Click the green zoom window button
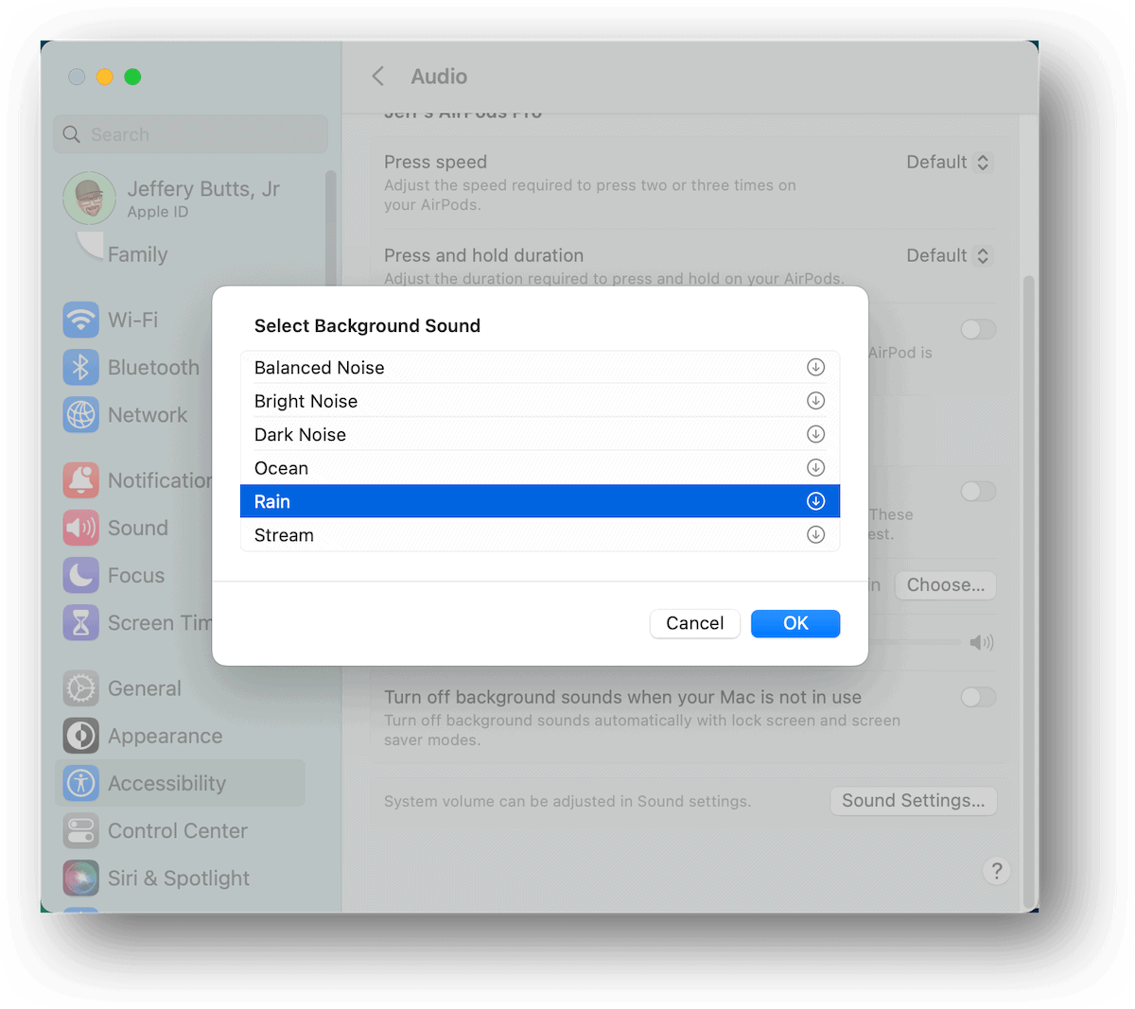 [x=133, y=77]
